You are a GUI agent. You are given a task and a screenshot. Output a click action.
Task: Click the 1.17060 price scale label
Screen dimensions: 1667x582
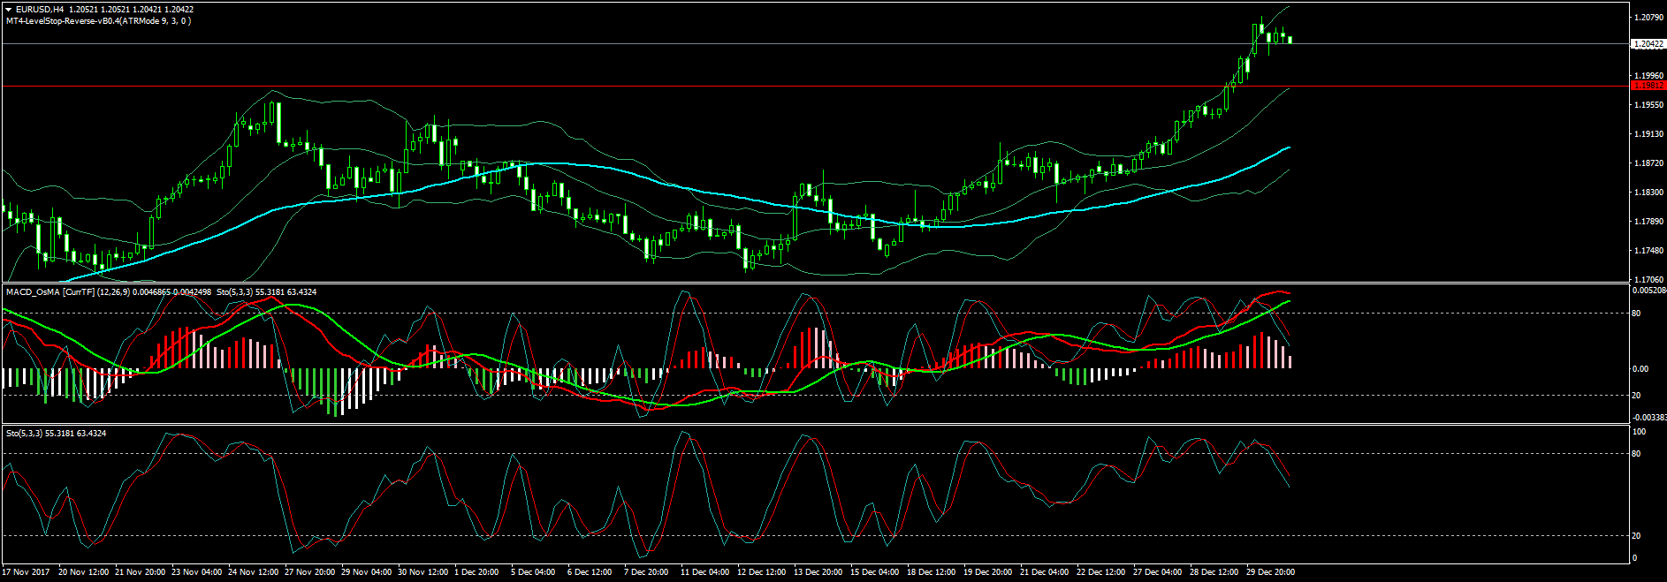(1649, 280)
